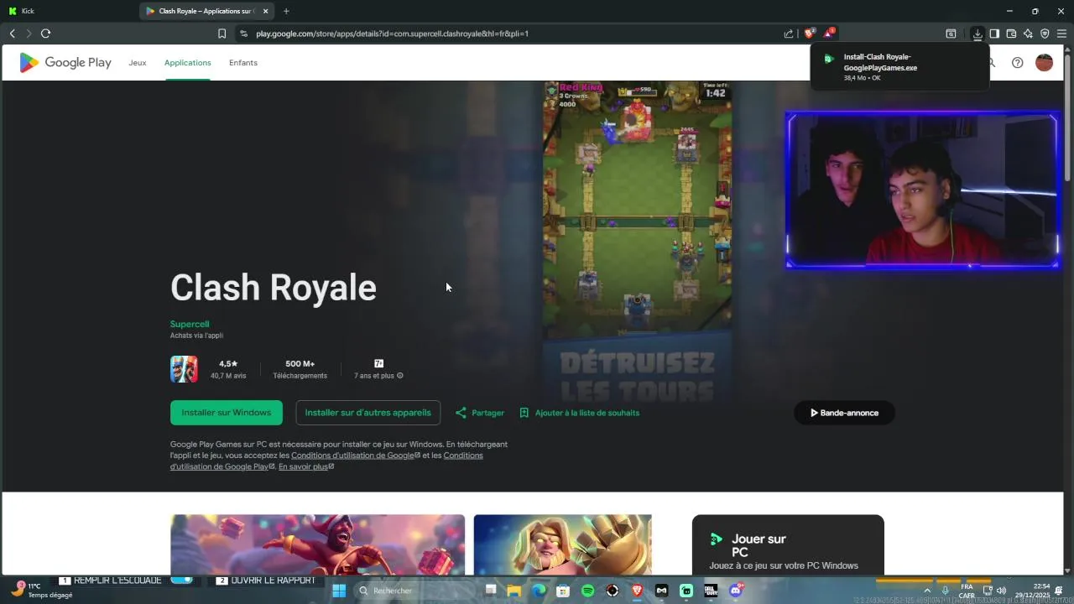The image size is (1074, 604).
Task: Open Microsoft Store from taskbar
Action: pyautogui.click(x=563, y=591)
